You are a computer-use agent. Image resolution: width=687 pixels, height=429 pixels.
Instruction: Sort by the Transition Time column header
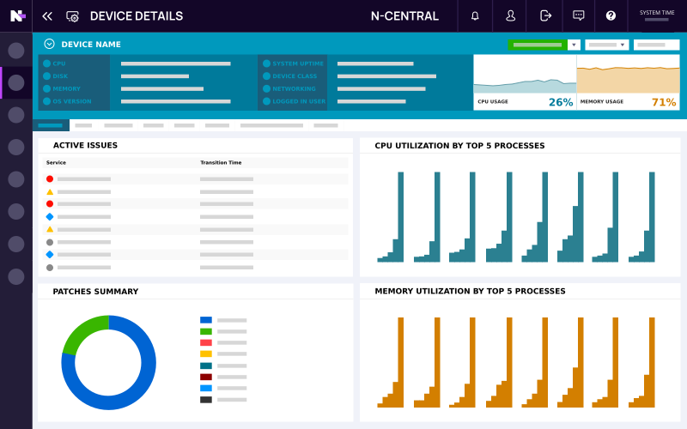pos(221,162)
